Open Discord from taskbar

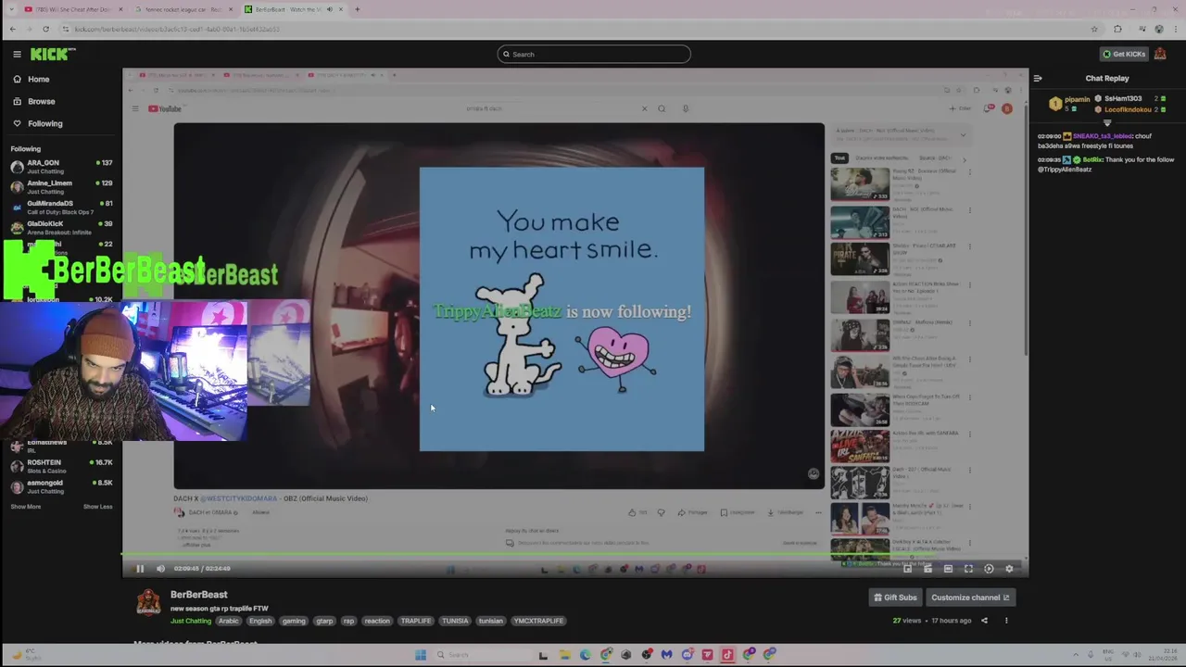(x=687, y=655)
